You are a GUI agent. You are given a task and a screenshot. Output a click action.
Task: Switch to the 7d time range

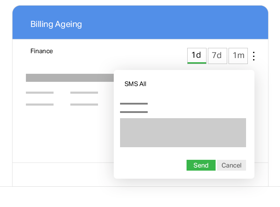(217, 56)
